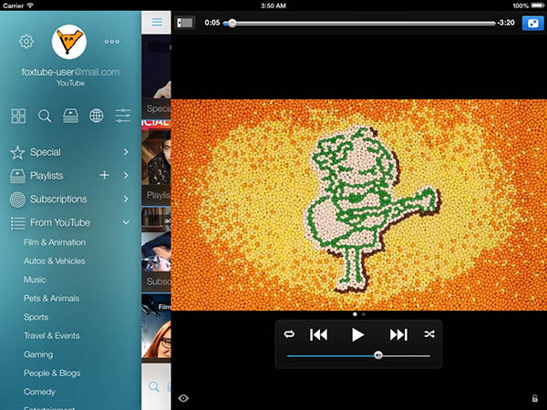The width and height of the screenshot is (547, 410).
Task: Tap the hamburger menu button
Action: point(157,22)
